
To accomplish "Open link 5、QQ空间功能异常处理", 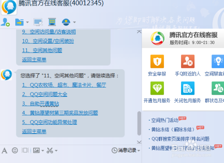I will 49,122.
